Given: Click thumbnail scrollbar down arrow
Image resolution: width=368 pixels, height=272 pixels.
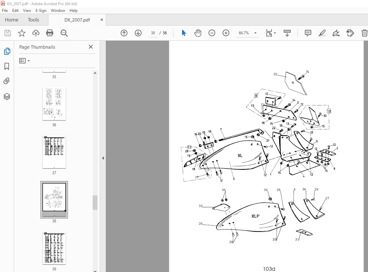Looking at the screenshot, I should [95, 271].
